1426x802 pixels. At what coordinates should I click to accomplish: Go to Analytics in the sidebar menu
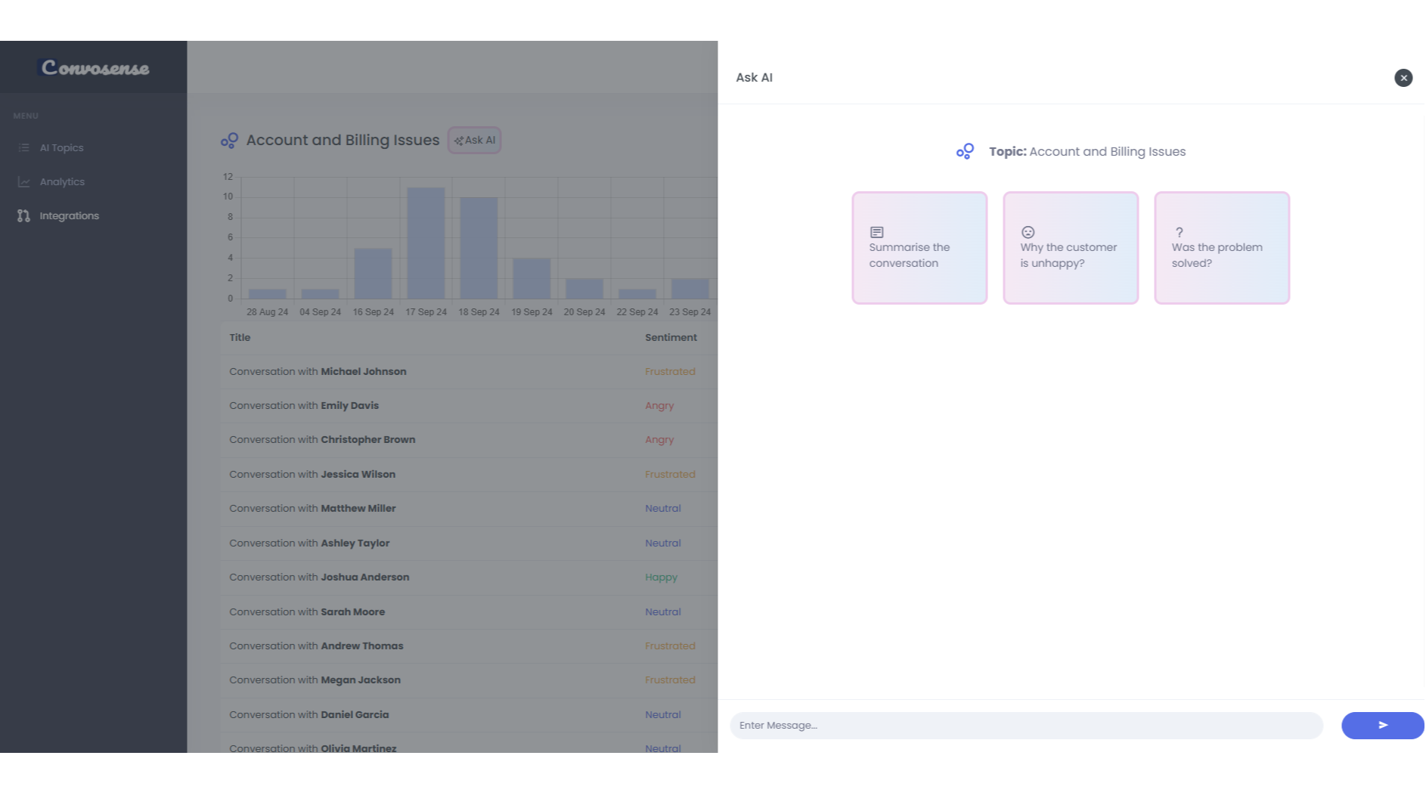tap(62, 182)
